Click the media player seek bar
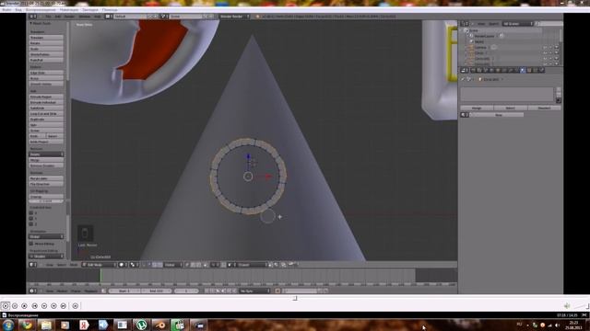The image size is (590, 331). point(295,298)
